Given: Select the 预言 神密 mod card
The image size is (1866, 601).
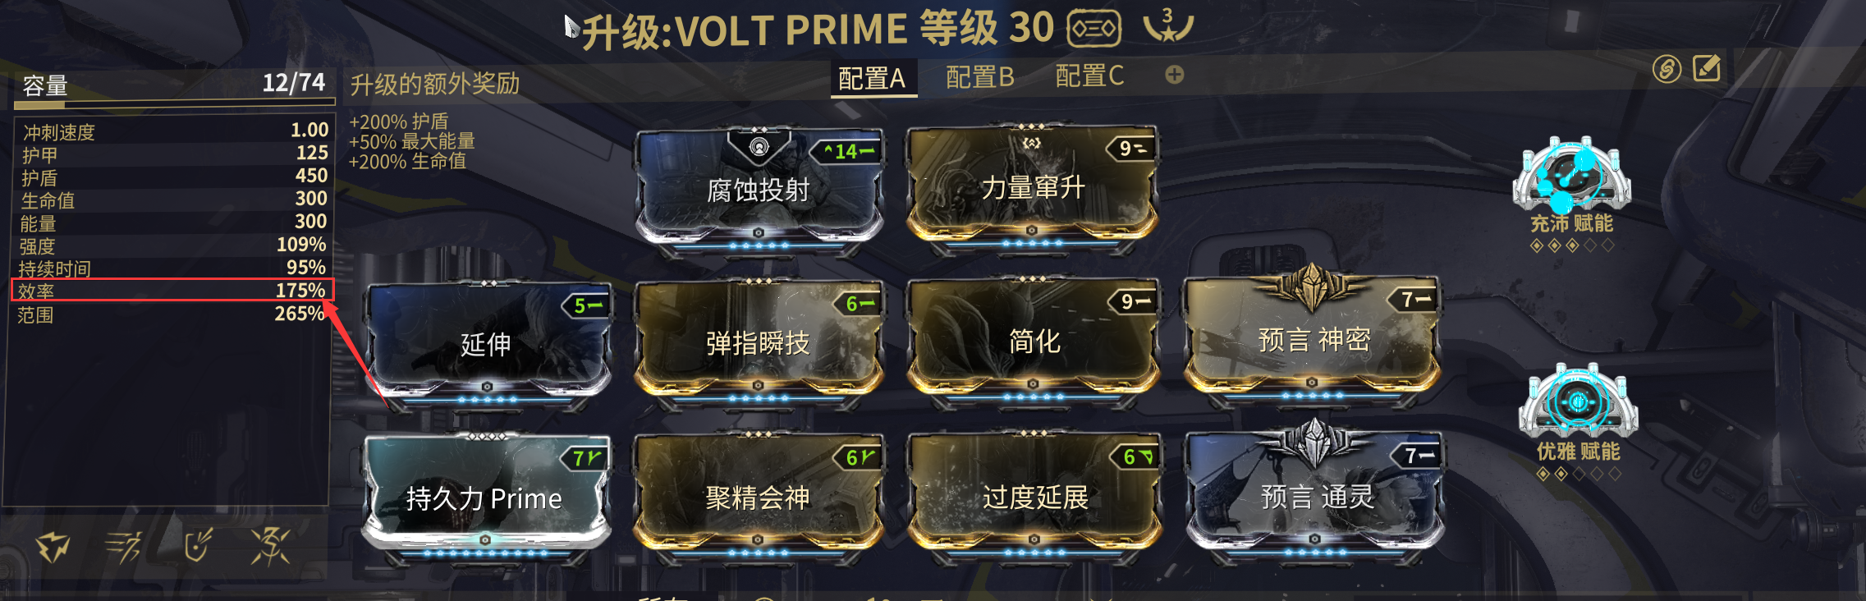Looking at the screenshot, I should click(1313, 338).
